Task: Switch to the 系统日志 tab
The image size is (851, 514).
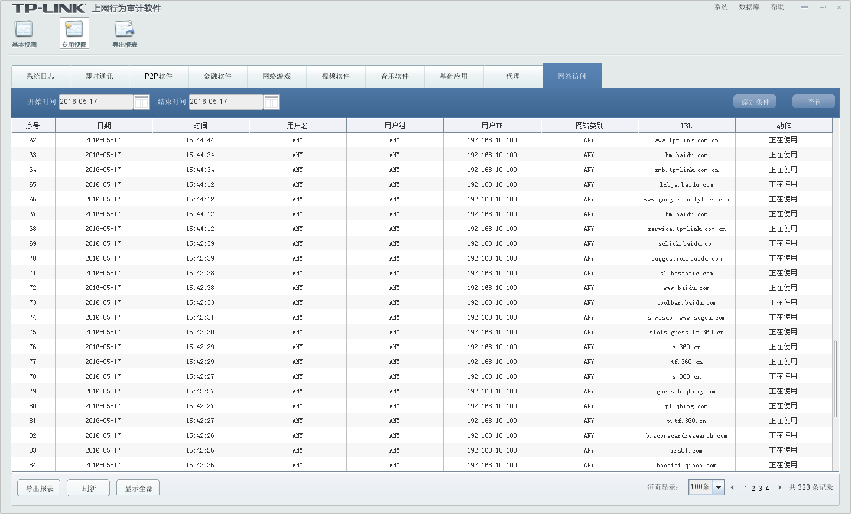Action: point(41,76)
